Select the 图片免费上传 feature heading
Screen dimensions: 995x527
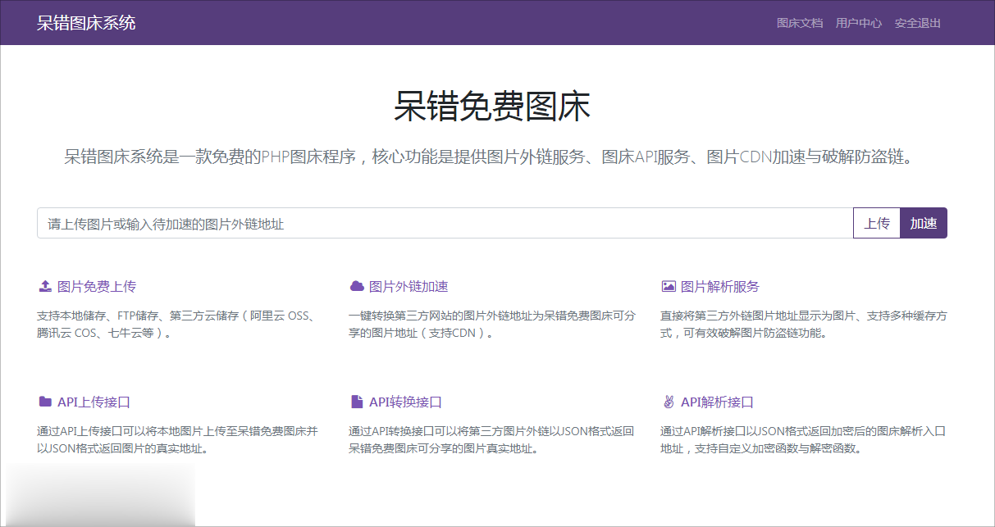click(x=96, y=286)
